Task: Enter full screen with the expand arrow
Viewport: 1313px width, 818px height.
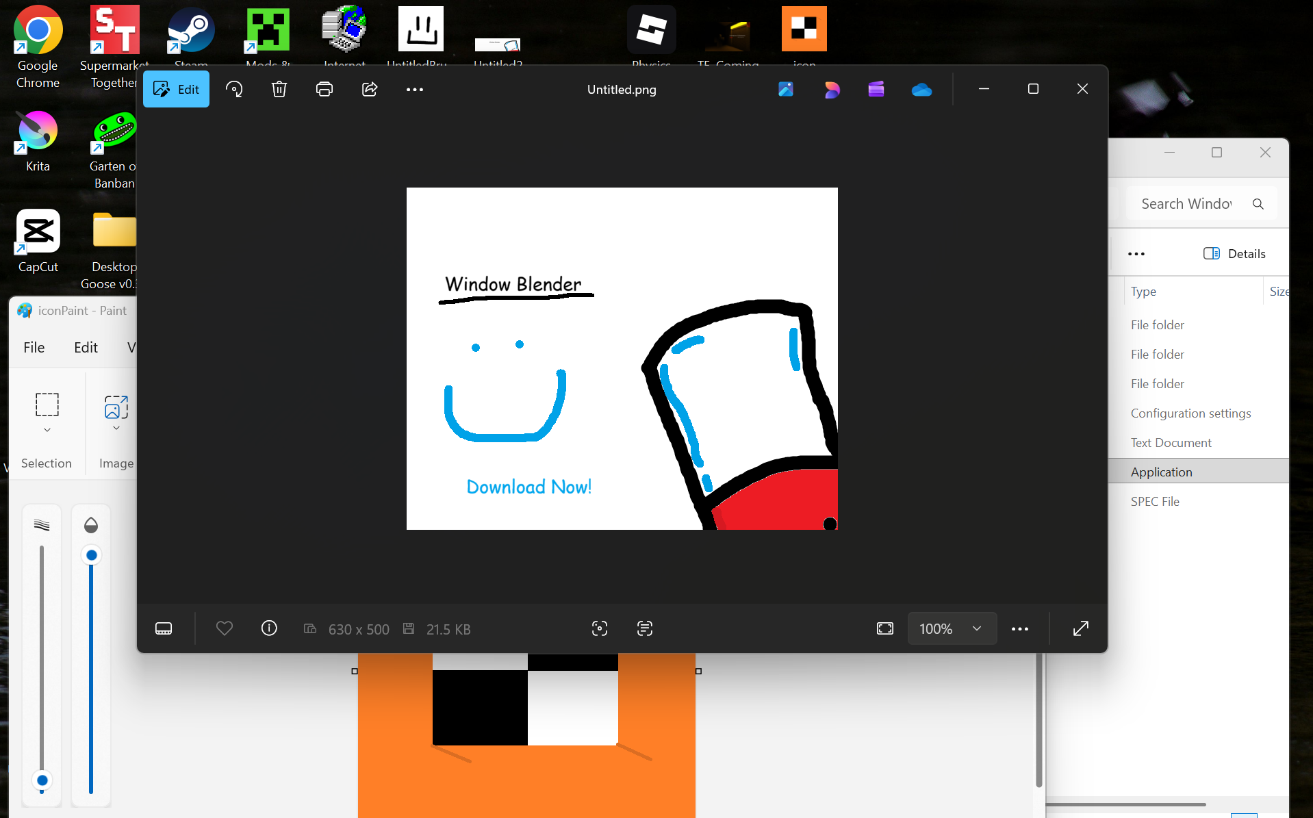Action: point(1081,628)
